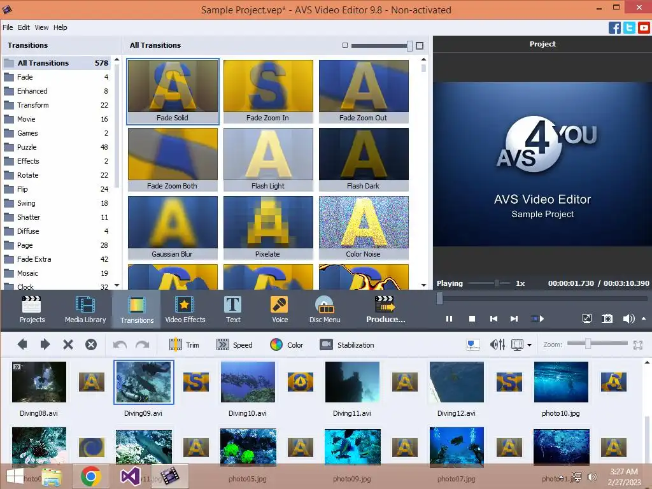Open the Stabilization tool

tap(347, 344)
